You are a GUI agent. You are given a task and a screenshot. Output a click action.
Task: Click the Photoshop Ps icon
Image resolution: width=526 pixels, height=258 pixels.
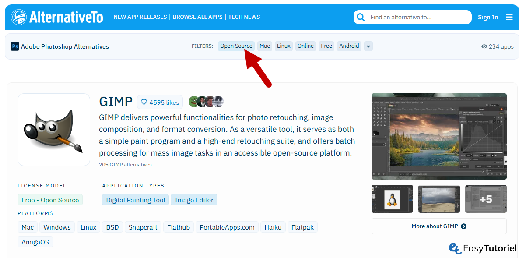pos(15,46)
